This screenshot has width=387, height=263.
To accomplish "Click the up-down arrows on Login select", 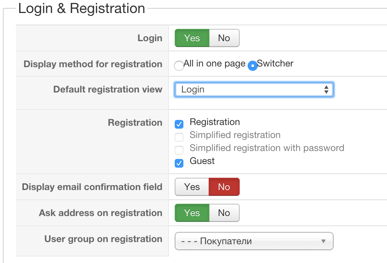I will [x=326, y=90].
